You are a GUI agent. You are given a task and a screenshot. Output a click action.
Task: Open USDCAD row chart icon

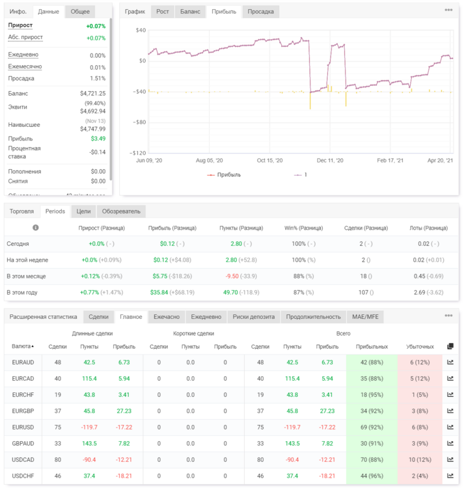(x=450, y=459)
